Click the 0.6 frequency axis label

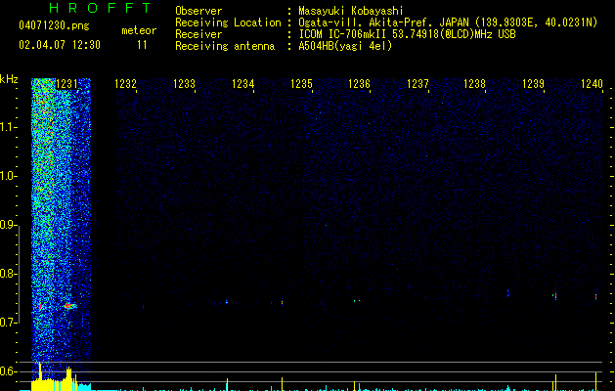(x=7, y=371)
